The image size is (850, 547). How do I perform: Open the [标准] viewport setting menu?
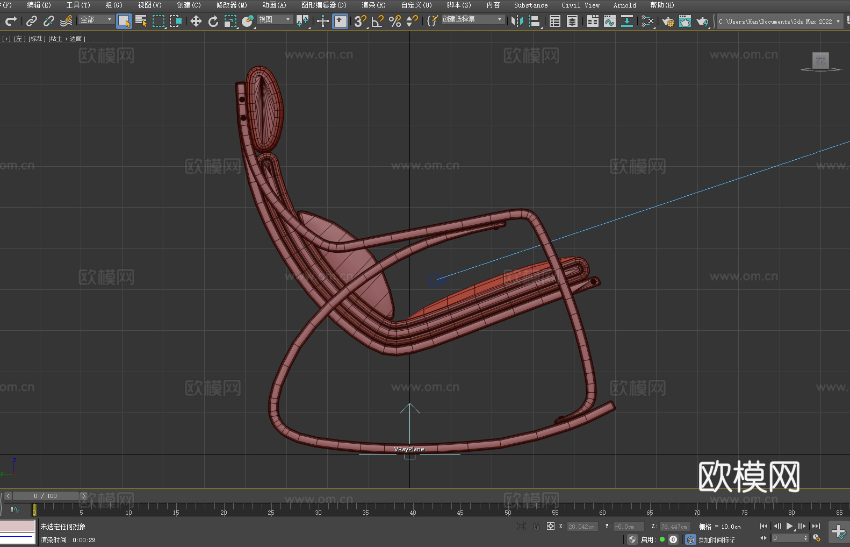click(x=37, y=39)
